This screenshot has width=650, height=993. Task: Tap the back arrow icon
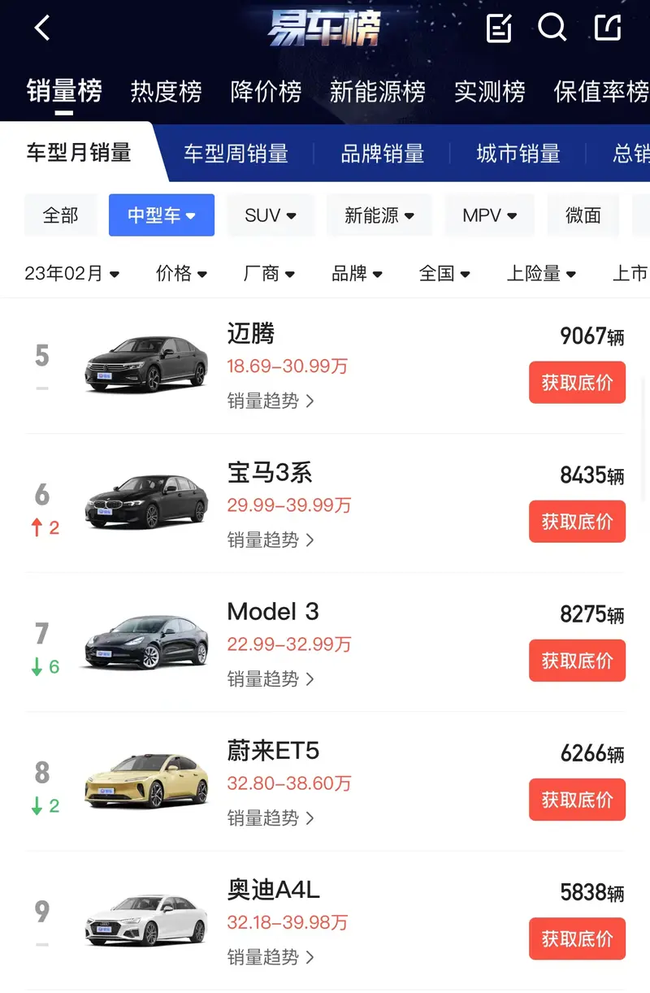click(42, 28)
